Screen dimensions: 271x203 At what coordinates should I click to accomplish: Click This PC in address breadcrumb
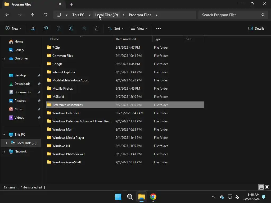(x=78, y=15)
